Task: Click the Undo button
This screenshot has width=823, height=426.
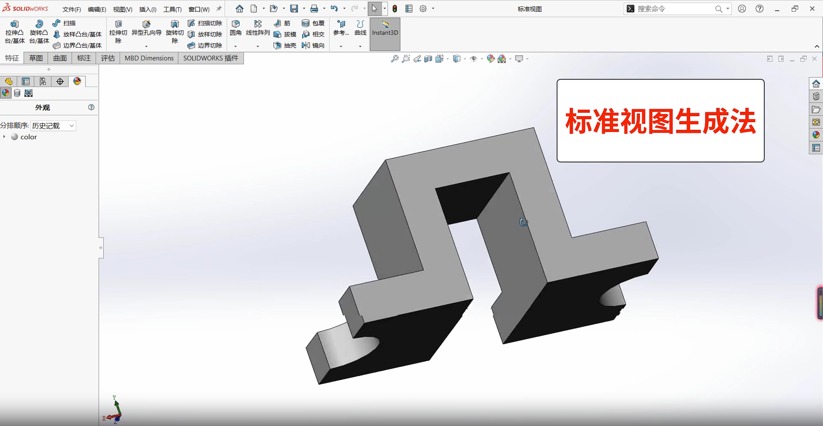Action: click(x=334, y=9)
